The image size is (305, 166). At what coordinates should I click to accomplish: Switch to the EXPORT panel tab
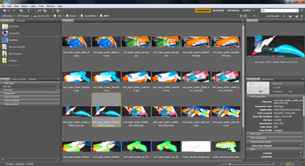(32, 79)
